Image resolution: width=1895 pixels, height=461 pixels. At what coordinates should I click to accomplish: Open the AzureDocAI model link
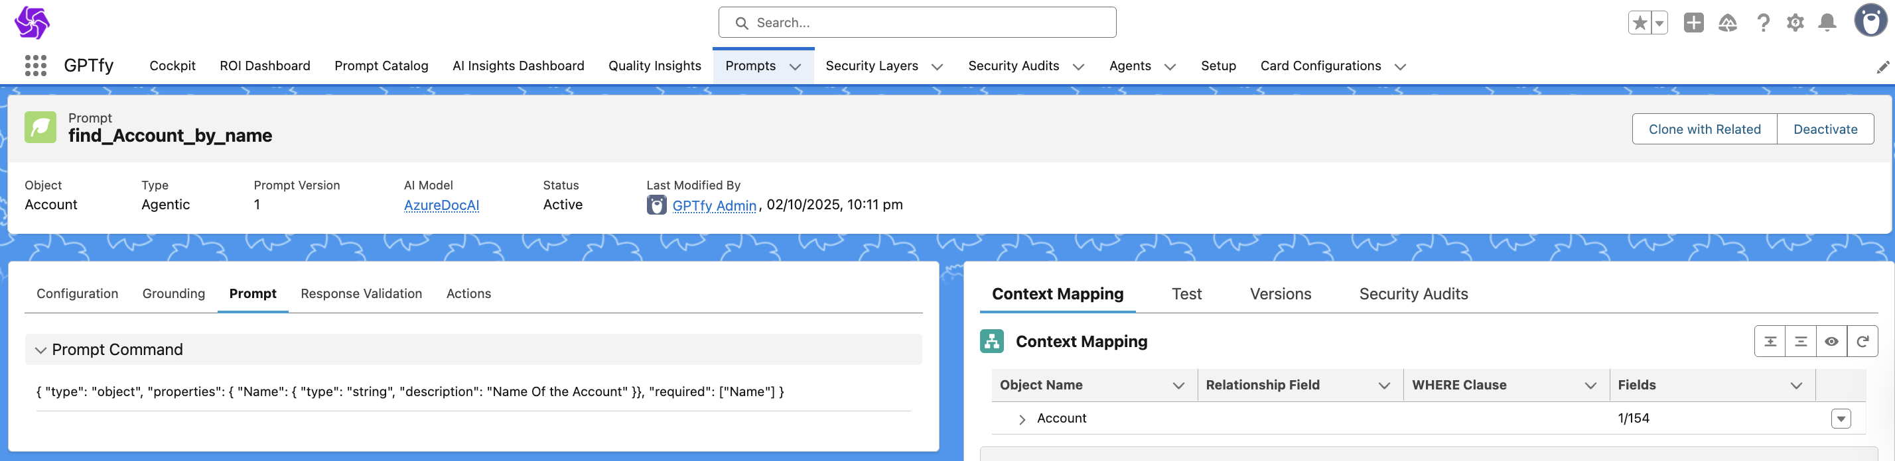pyautogui.click(x=441, y=205)
